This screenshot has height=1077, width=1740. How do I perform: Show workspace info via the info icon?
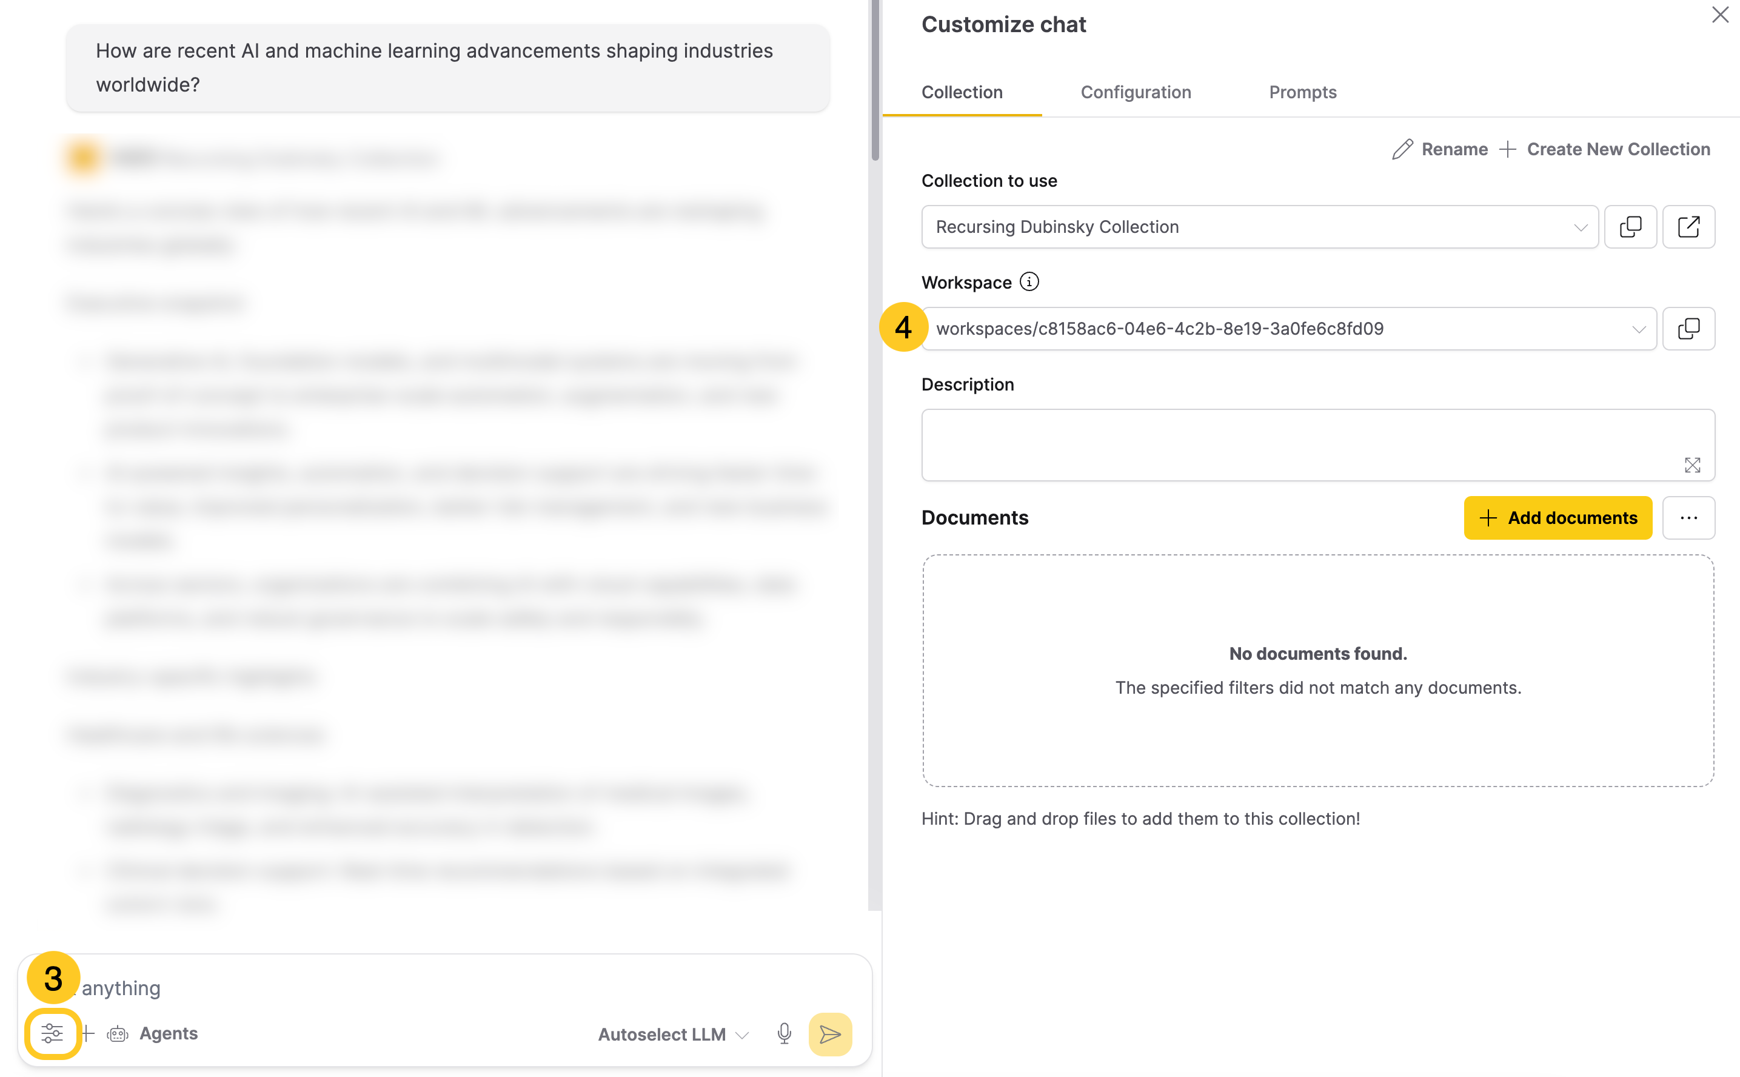[1029, 281]
